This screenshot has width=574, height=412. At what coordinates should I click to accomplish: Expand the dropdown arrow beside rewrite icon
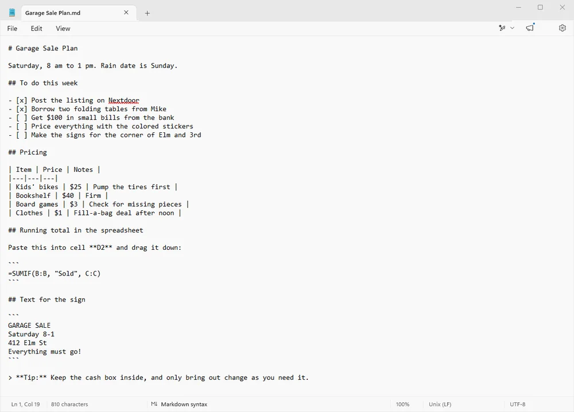[512, 28]
